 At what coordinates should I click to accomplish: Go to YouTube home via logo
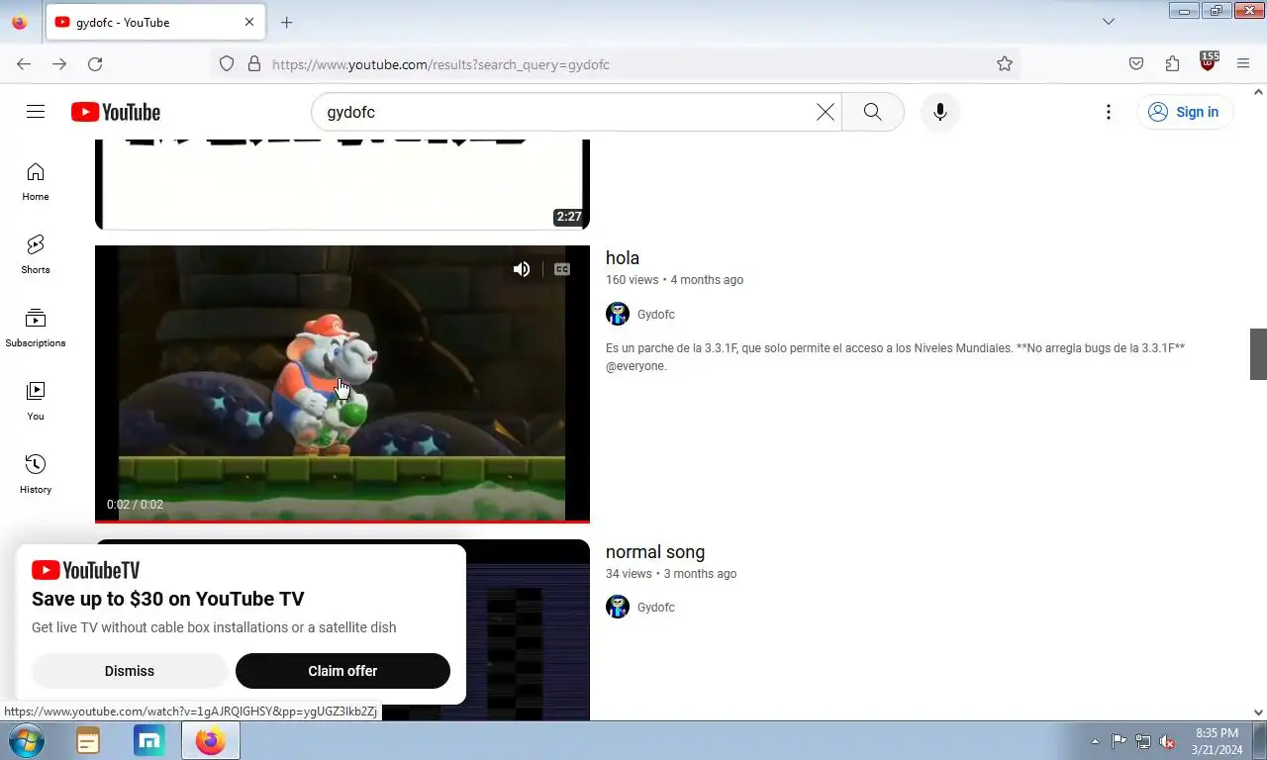coord(116,112)
